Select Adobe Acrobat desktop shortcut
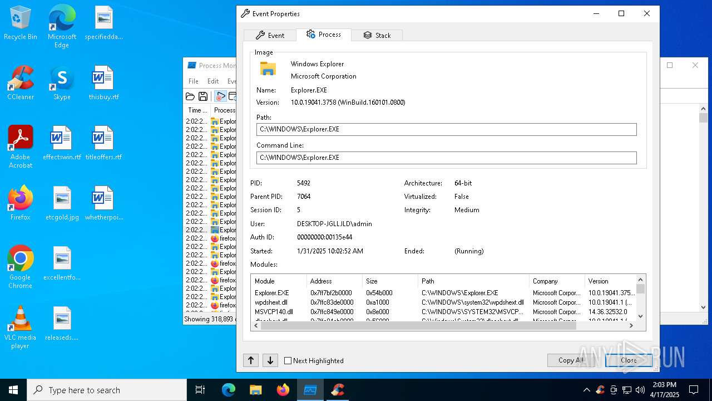 point(21,147)
